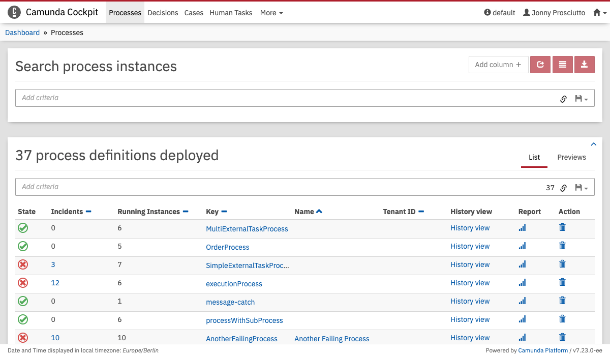Screen dimensions: 610x356
Task: Open the Decisions menu item
Action: 163,13
